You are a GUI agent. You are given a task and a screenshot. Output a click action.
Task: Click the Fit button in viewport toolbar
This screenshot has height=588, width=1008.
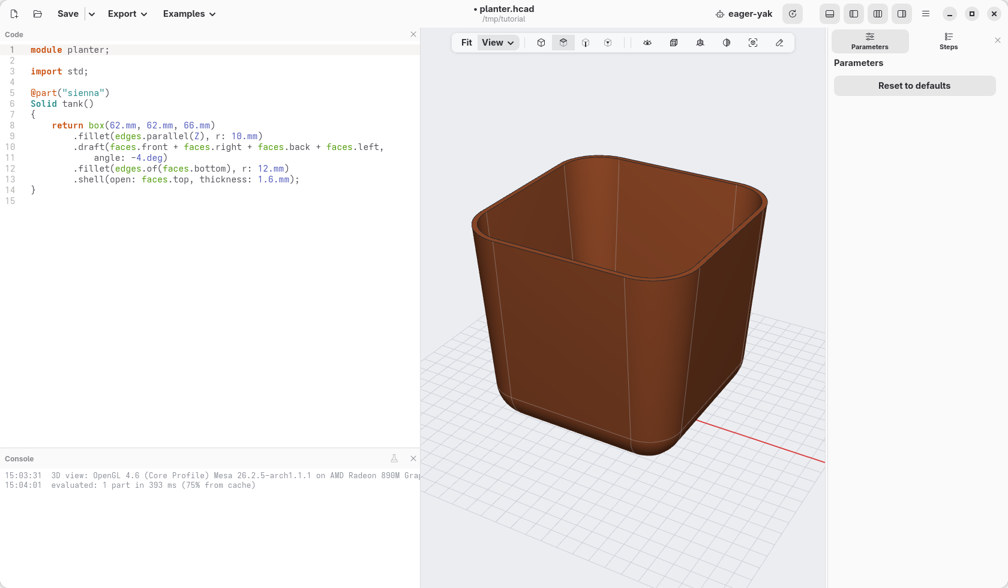466,43
